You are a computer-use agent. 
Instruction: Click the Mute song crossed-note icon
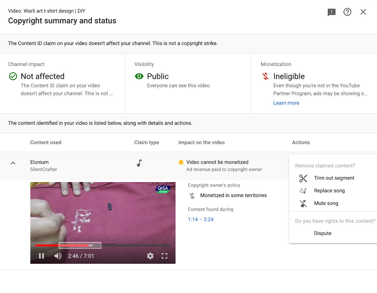coord(303,204)
